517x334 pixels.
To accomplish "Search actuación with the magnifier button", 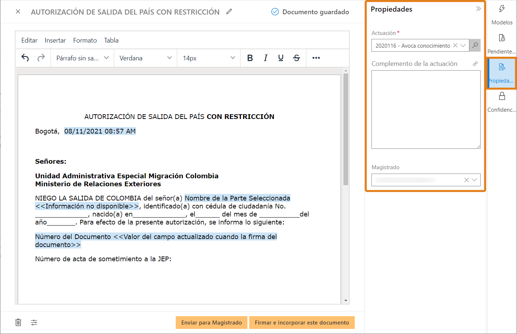I will 475,45.
